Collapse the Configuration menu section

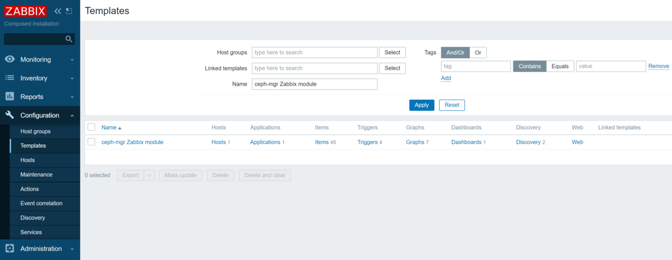pyautogui.click(x=72, y=116)
